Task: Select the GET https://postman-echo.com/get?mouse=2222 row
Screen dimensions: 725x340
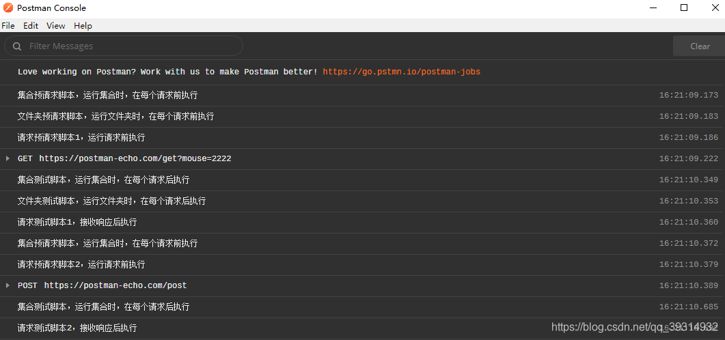Action: click(x=362, y=158)
